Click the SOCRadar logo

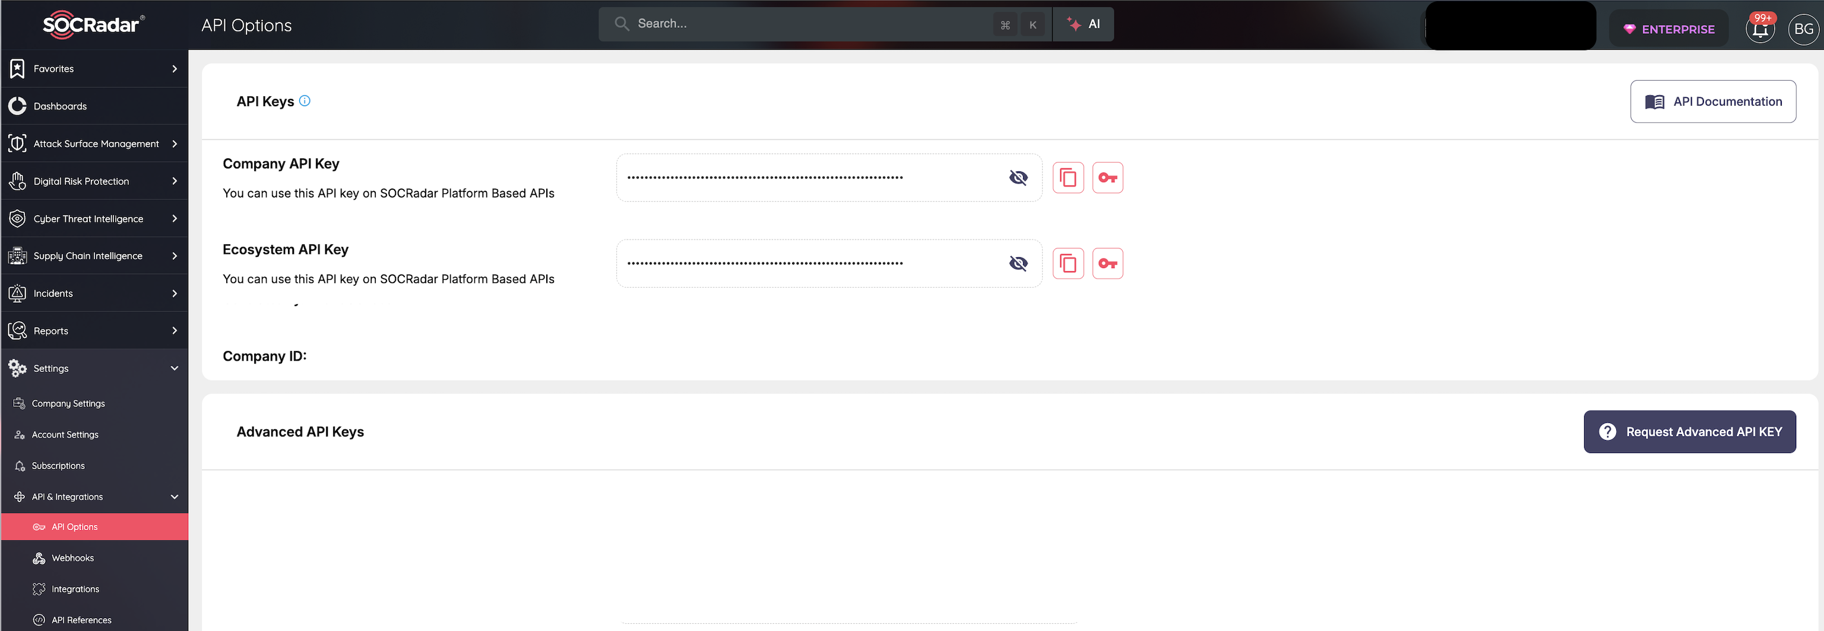92,24
